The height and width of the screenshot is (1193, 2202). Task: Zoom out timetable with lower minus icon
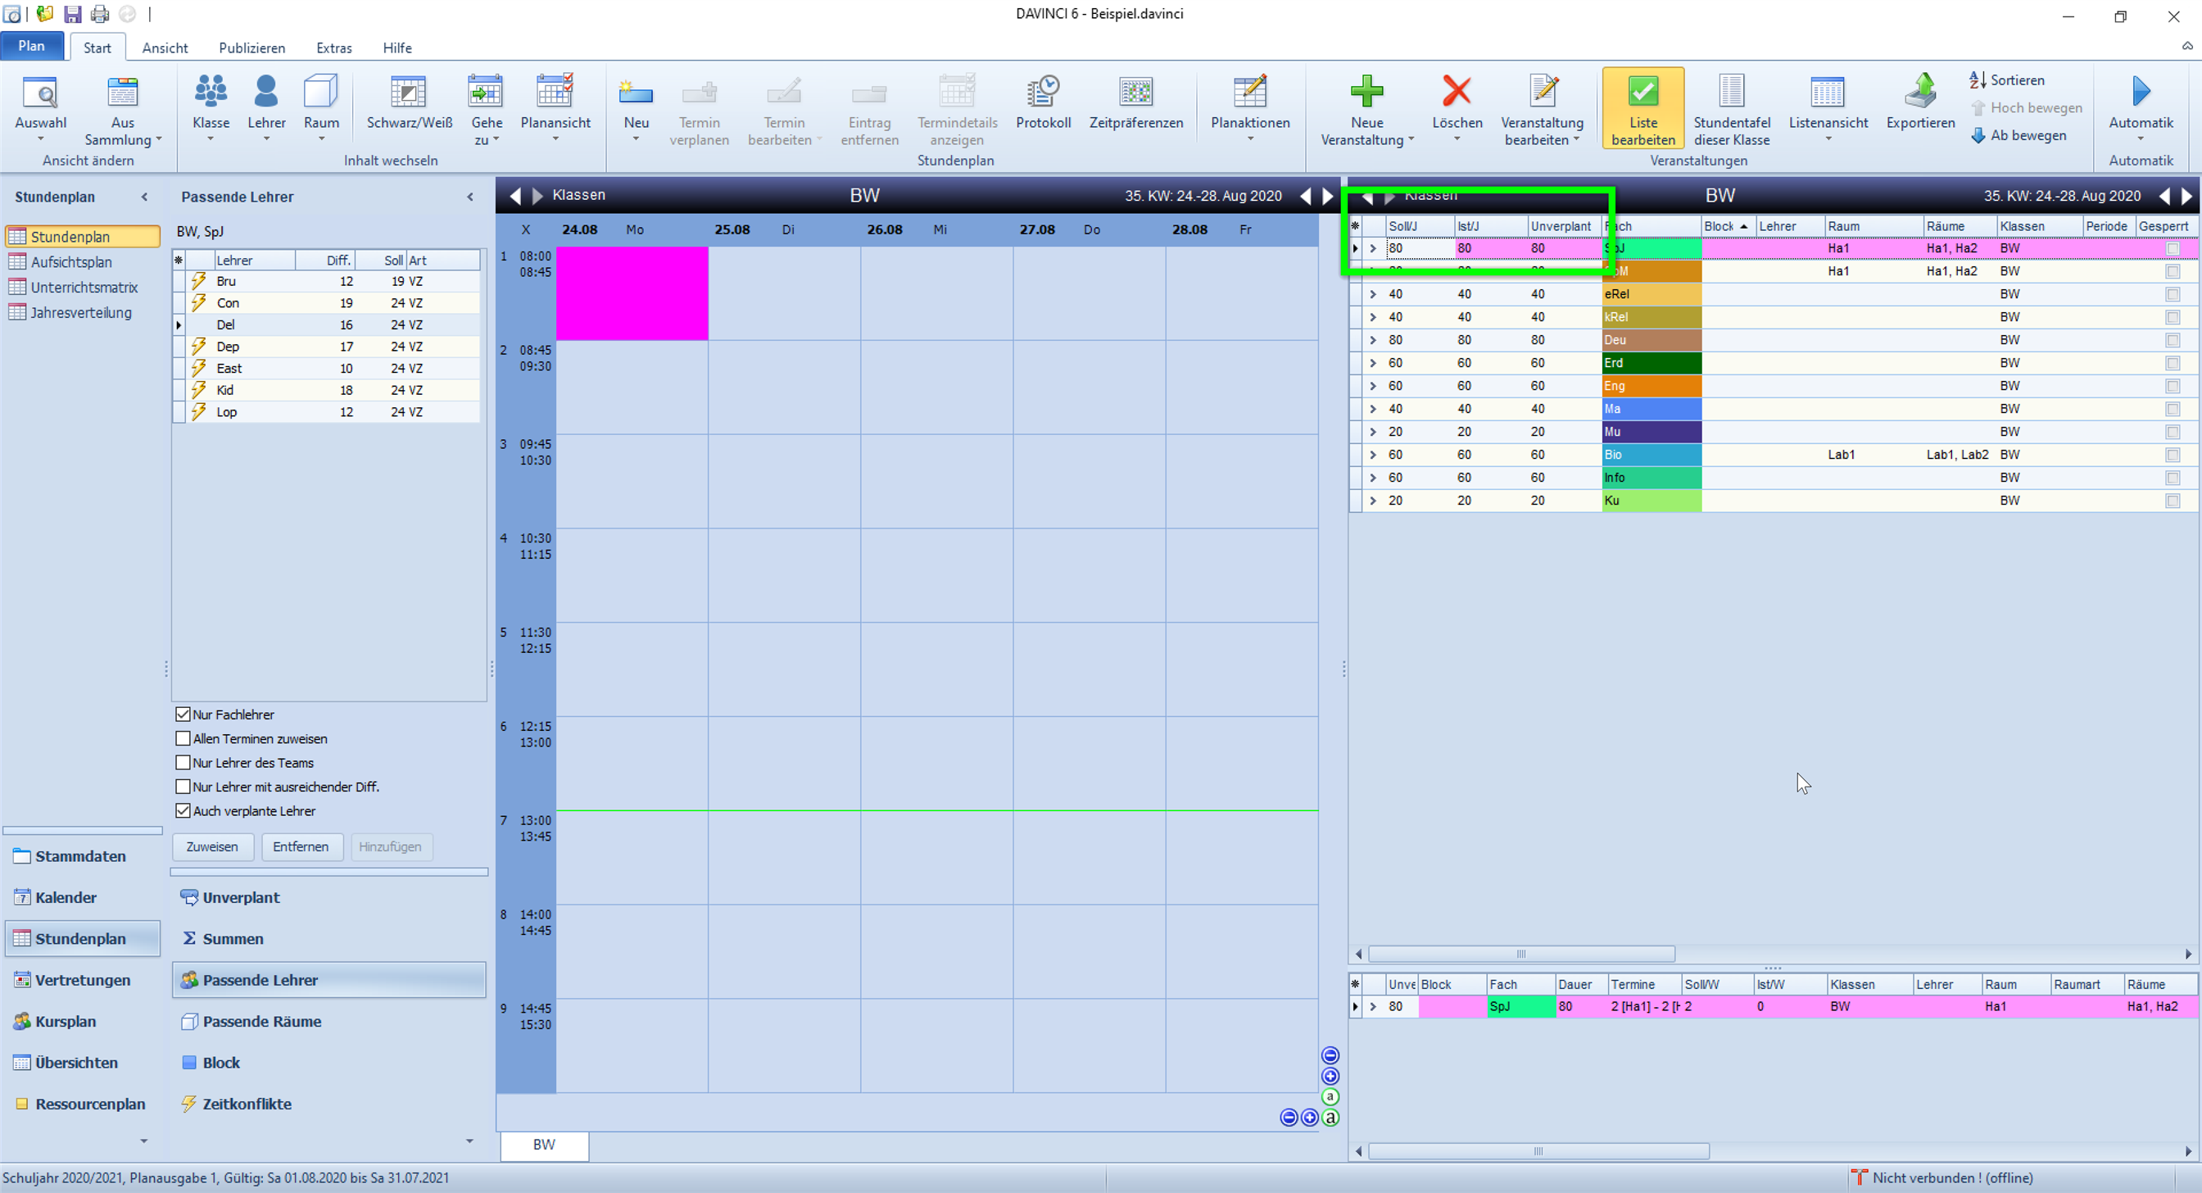click(x=1289, y=1117)
